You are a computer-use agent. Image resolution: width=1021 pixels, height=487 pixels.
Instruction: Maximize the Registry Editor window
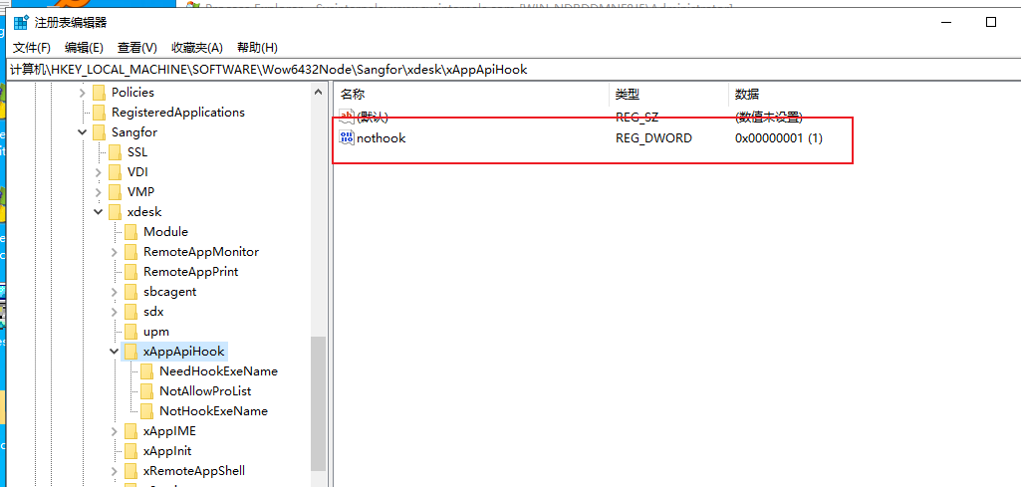[991, 22]
